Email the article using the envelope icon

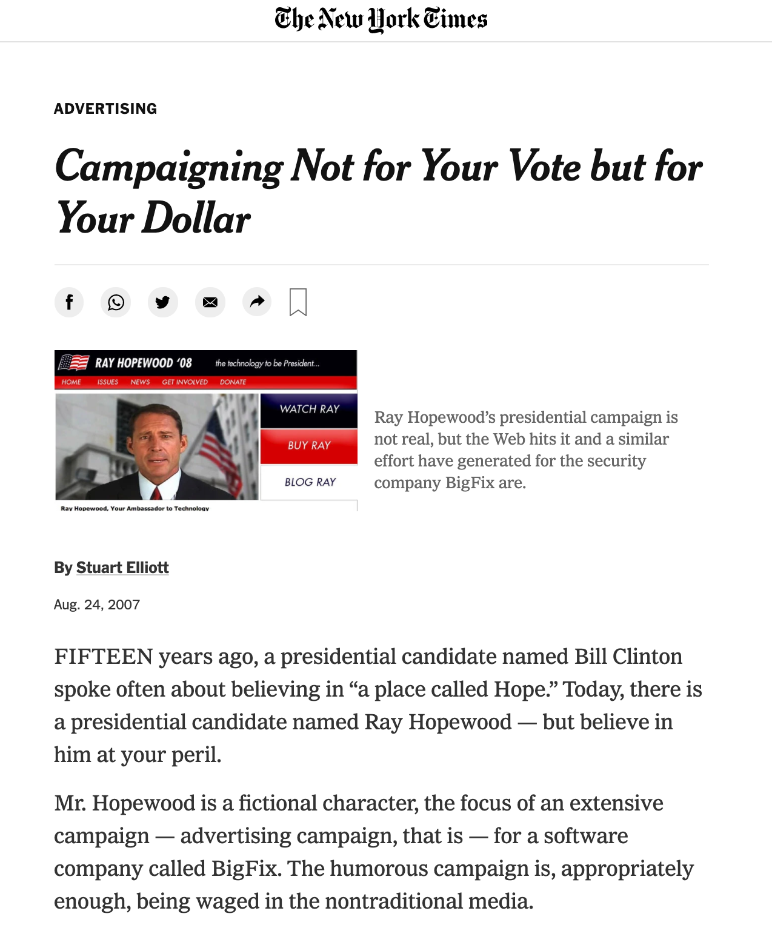tap(210, 302)
